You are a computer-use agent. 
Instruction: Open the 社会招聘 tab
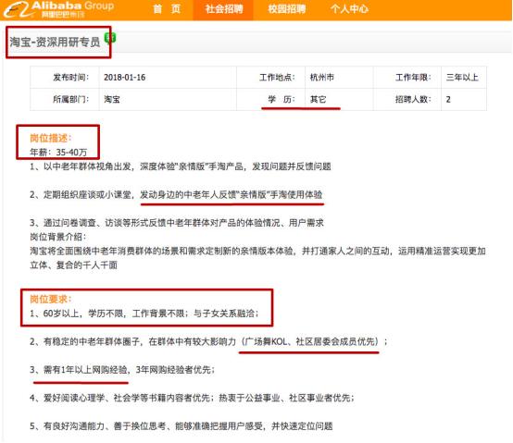(x=224, y=9)
